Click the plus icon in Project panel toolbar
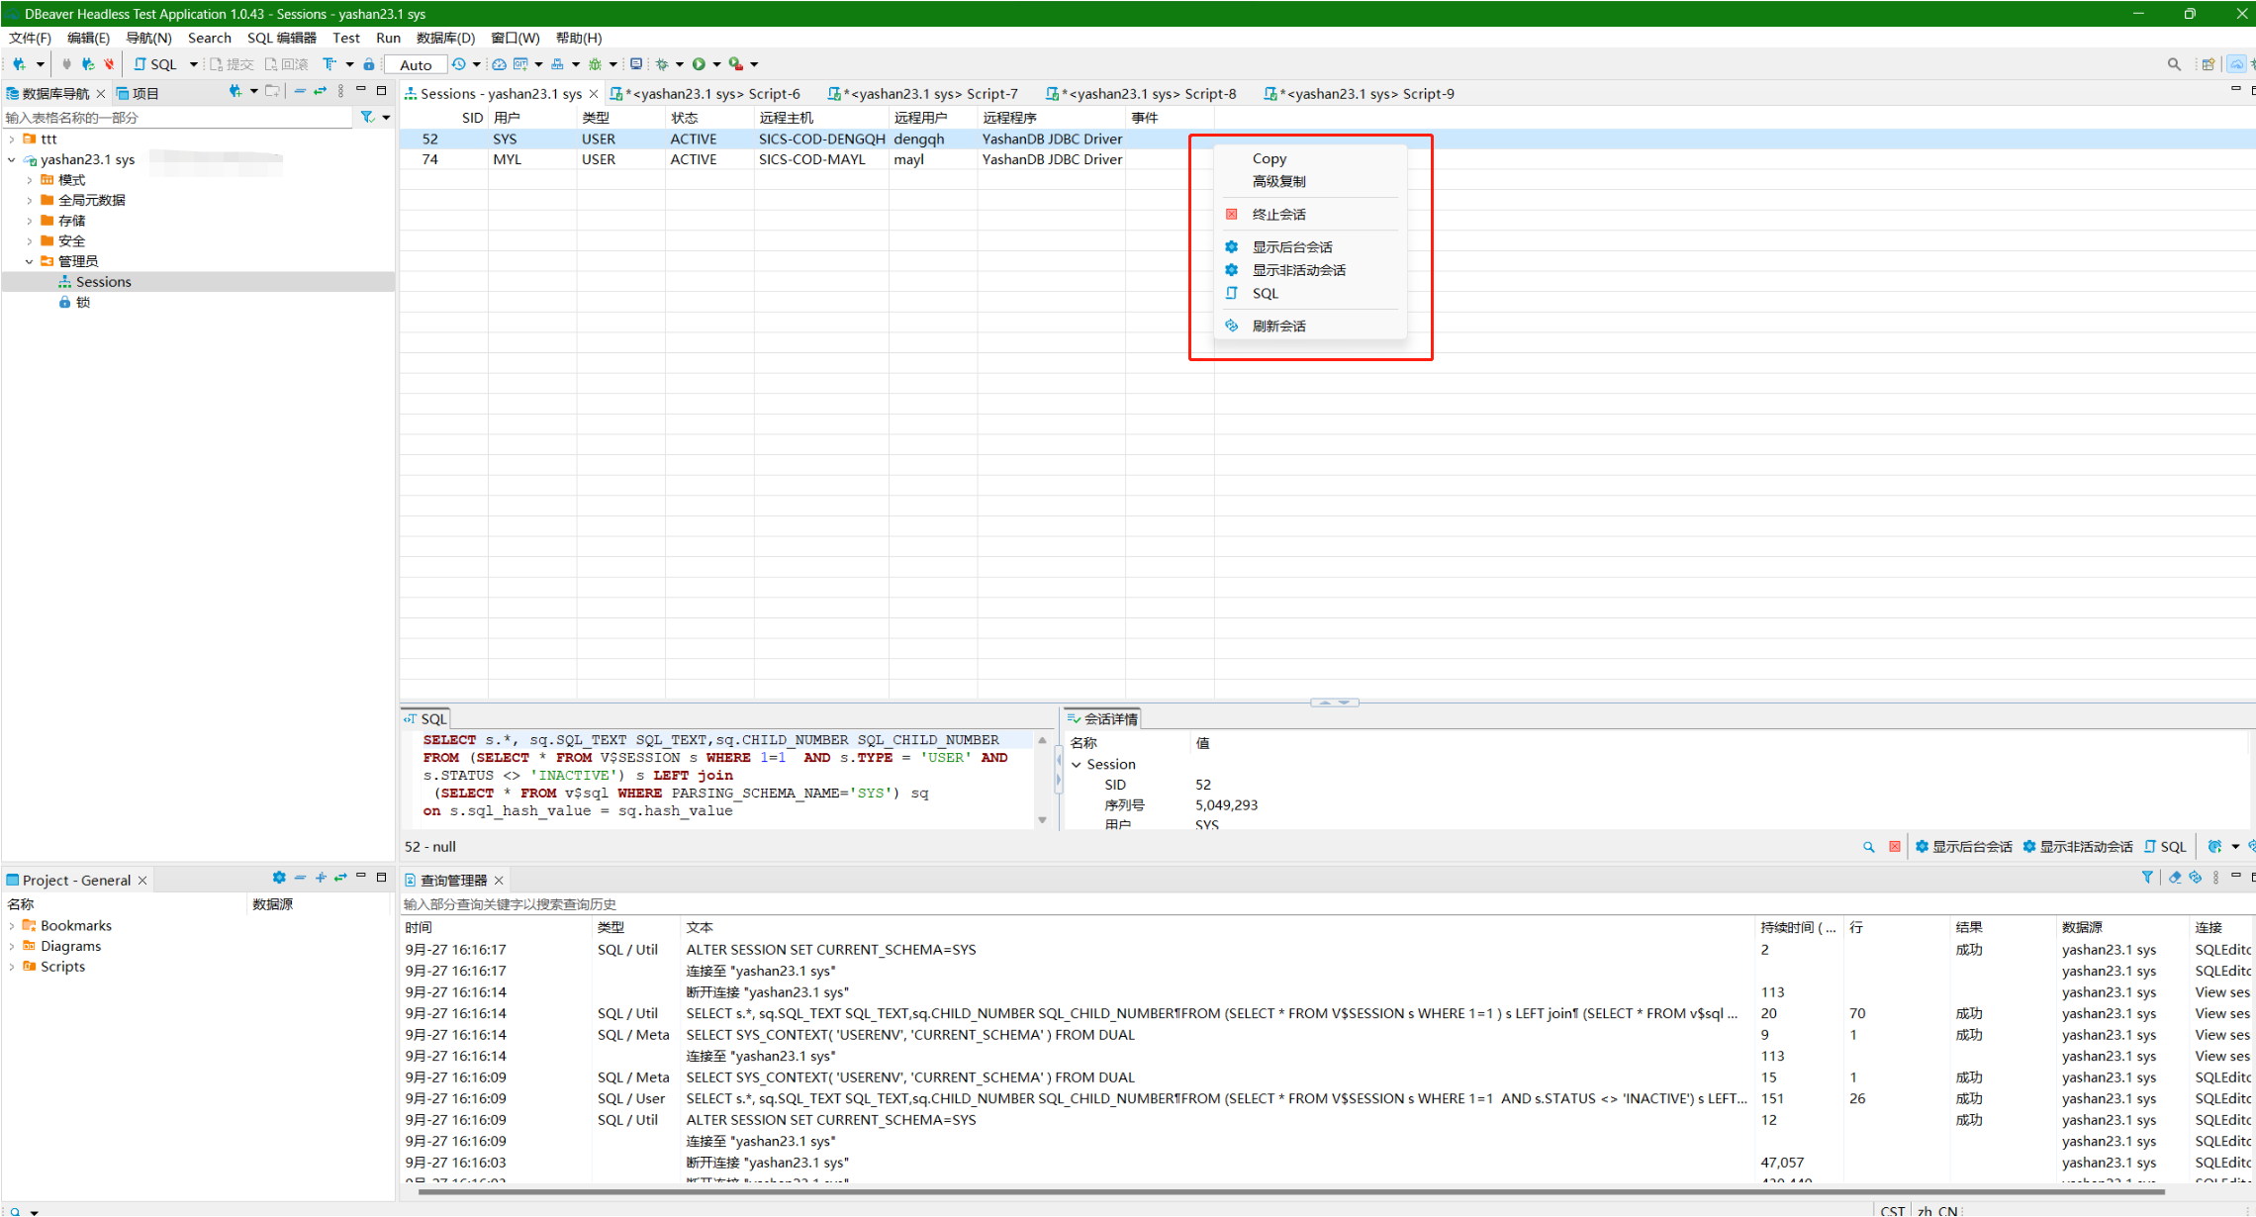Image resolution: width=2256 pixels, height=1217 pixels. coord(321,878)
